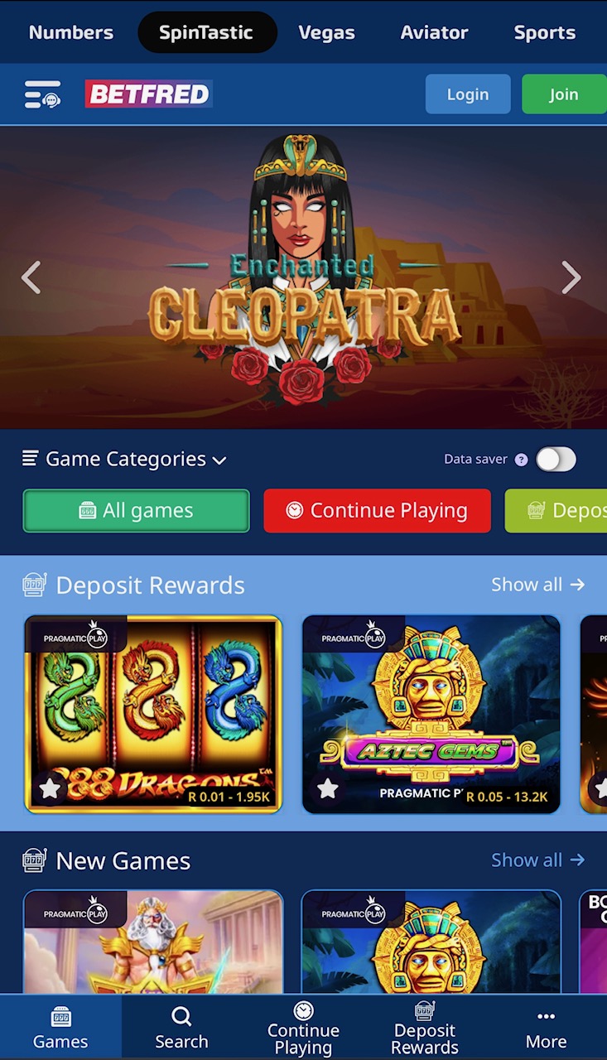Screen dimensions: 607x1060
Task: Switch to the Vegas tab
Action: [327, 32]
